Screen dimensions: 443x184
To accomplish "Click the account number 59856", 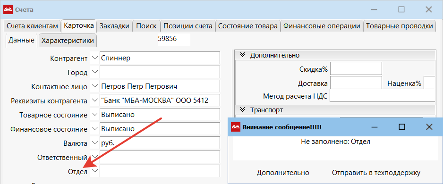I will 167,39.
